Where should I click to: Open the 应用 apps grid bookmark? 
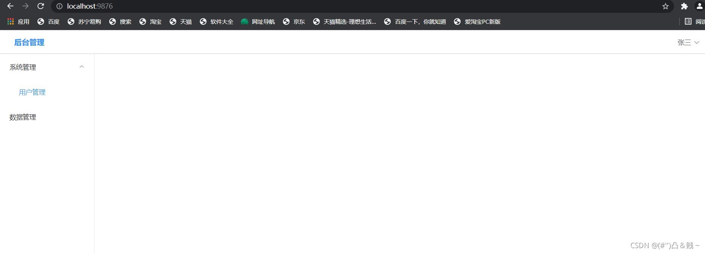pyautogui.click(x=18, y=21)
